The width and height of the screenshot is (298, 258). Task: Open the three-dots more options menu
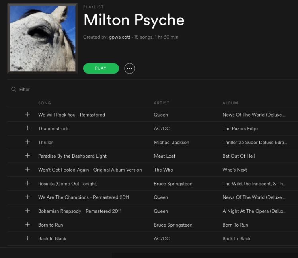pyautogui.click(x=129, y=68)
